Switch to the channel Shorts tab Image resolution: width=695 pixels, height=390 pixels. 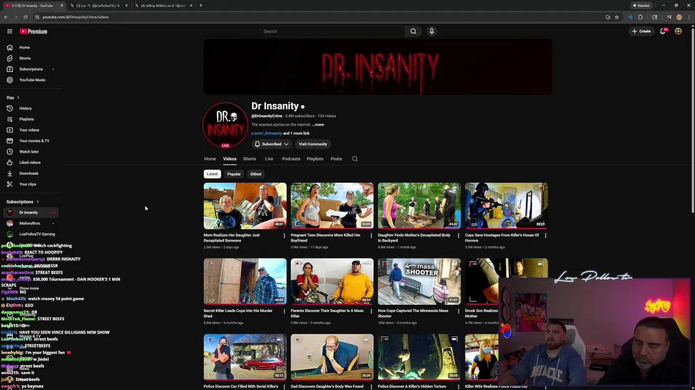pos(249,159)
